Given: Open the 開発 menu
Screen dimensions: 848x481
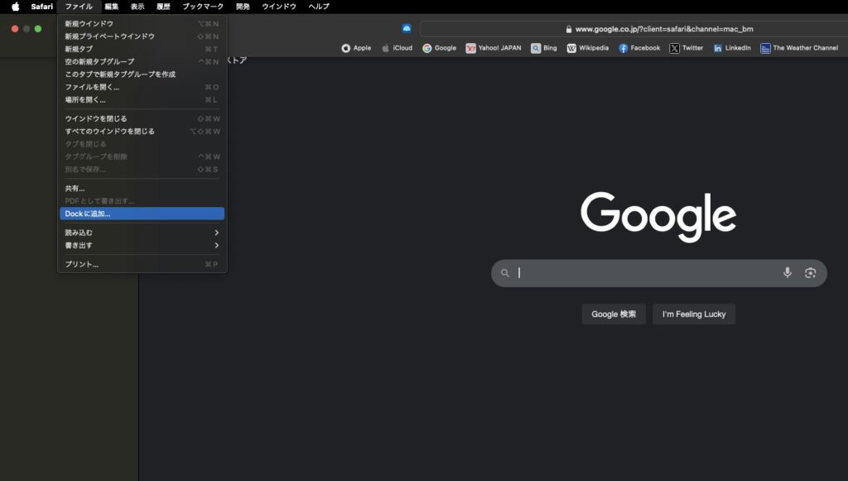Looking at the screenshot, I should coord(243,7).
